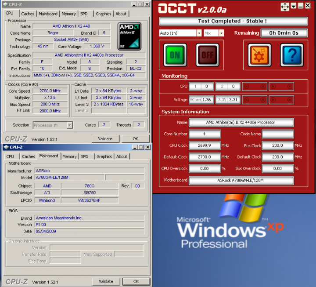
Task: Click OK in lower CPU-Z window
Action: click(136, 281)
